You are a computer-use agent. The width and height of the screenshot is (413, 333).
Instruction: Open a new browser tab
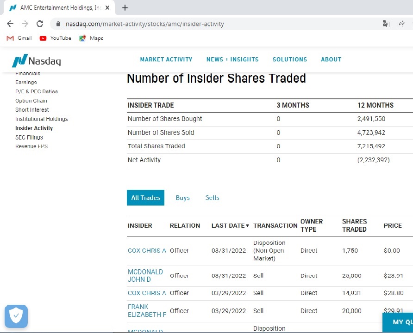[125, 8]
